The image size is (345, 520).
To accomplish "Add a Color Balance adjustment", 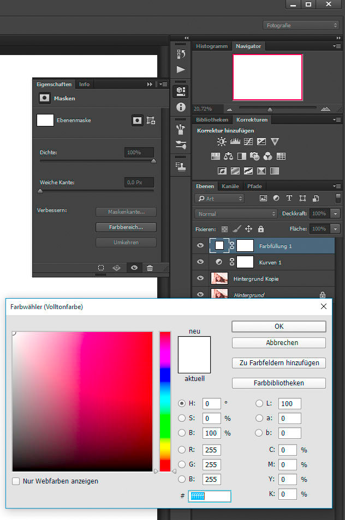I will pos(228,156).
